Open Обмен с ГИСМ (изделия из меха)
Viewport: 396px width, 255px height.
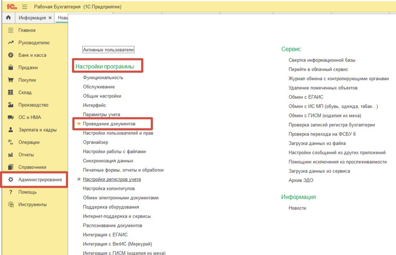(x=325, y=116)
